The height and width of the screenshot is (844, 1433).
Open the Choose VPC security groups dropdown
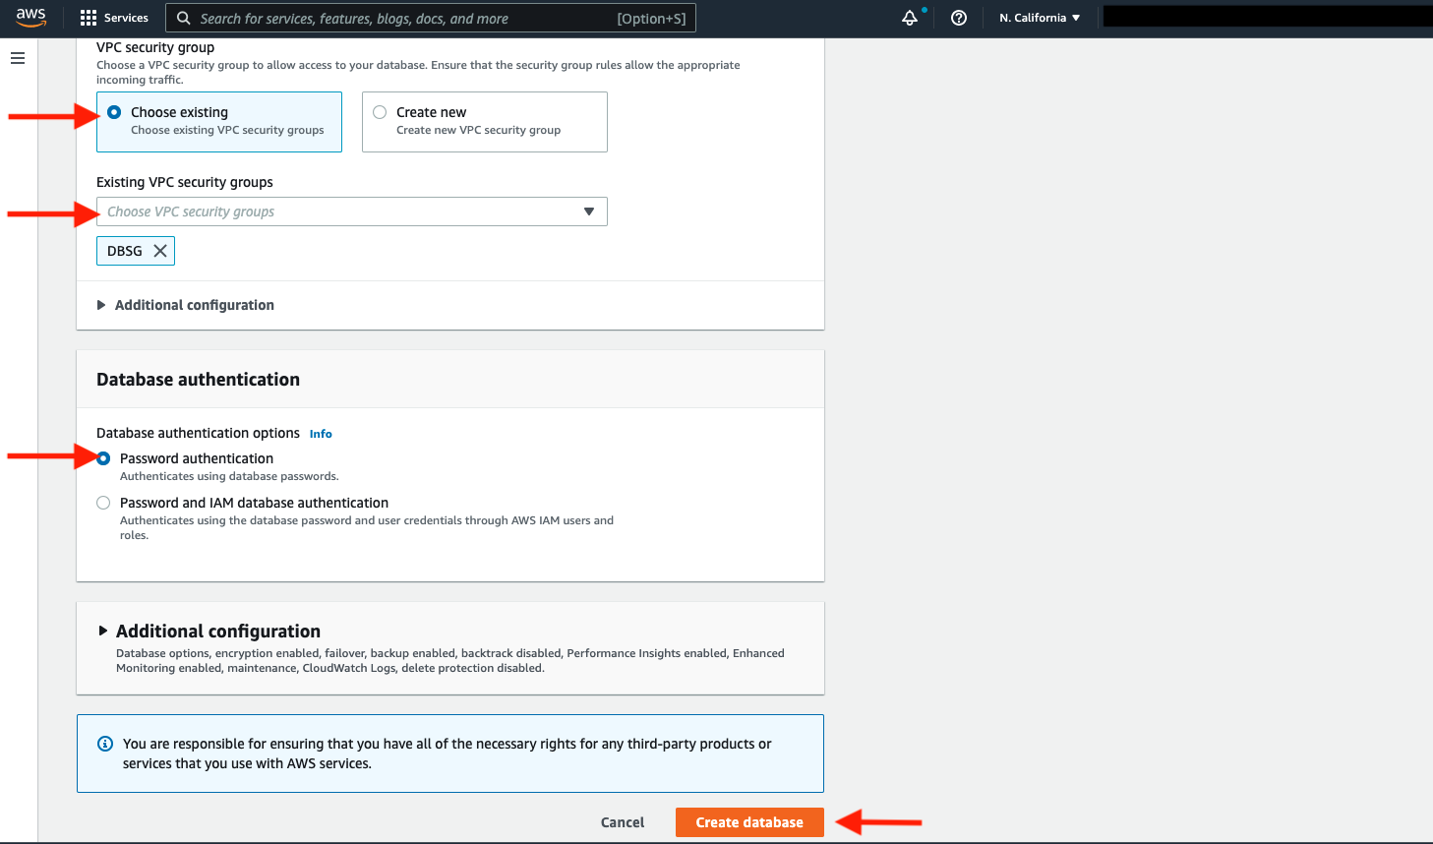[x=352, y=211]
